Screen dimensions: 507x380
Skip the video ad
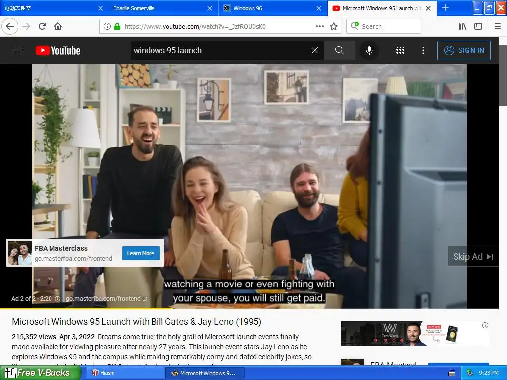pyautogui.click(x=473, y=257)
